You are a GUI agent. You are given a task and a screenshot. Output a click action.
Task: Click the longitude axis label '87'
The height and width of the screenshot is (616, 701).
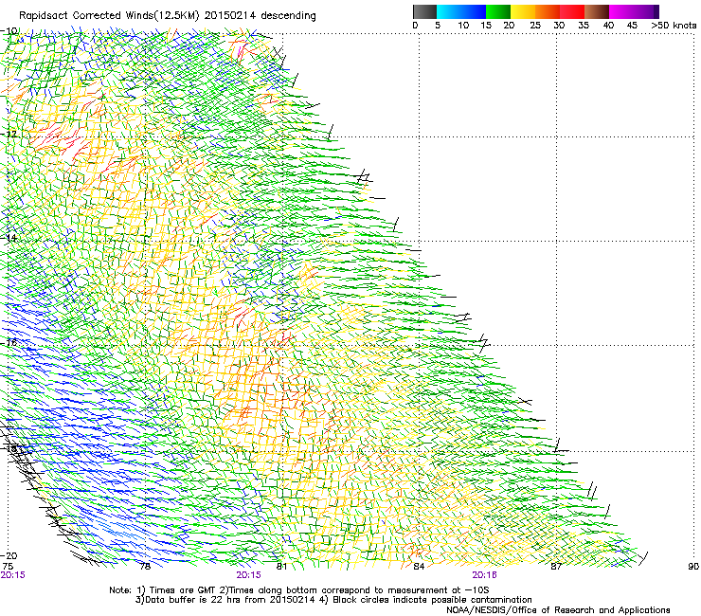tap(556, 567)
